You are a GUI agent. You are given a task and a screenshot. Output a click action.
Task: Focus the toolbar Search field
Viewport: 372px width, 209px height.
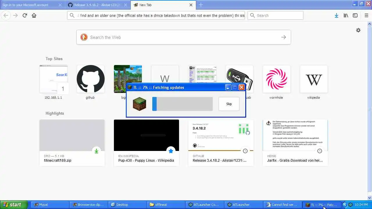point(276,15)
